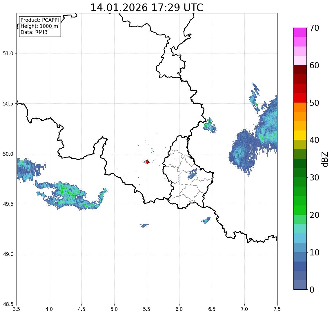Click the latitude axis label 50.0
The height and width of the screenshot is (315, 332).
pyautogui.click(x=8, y=154)
